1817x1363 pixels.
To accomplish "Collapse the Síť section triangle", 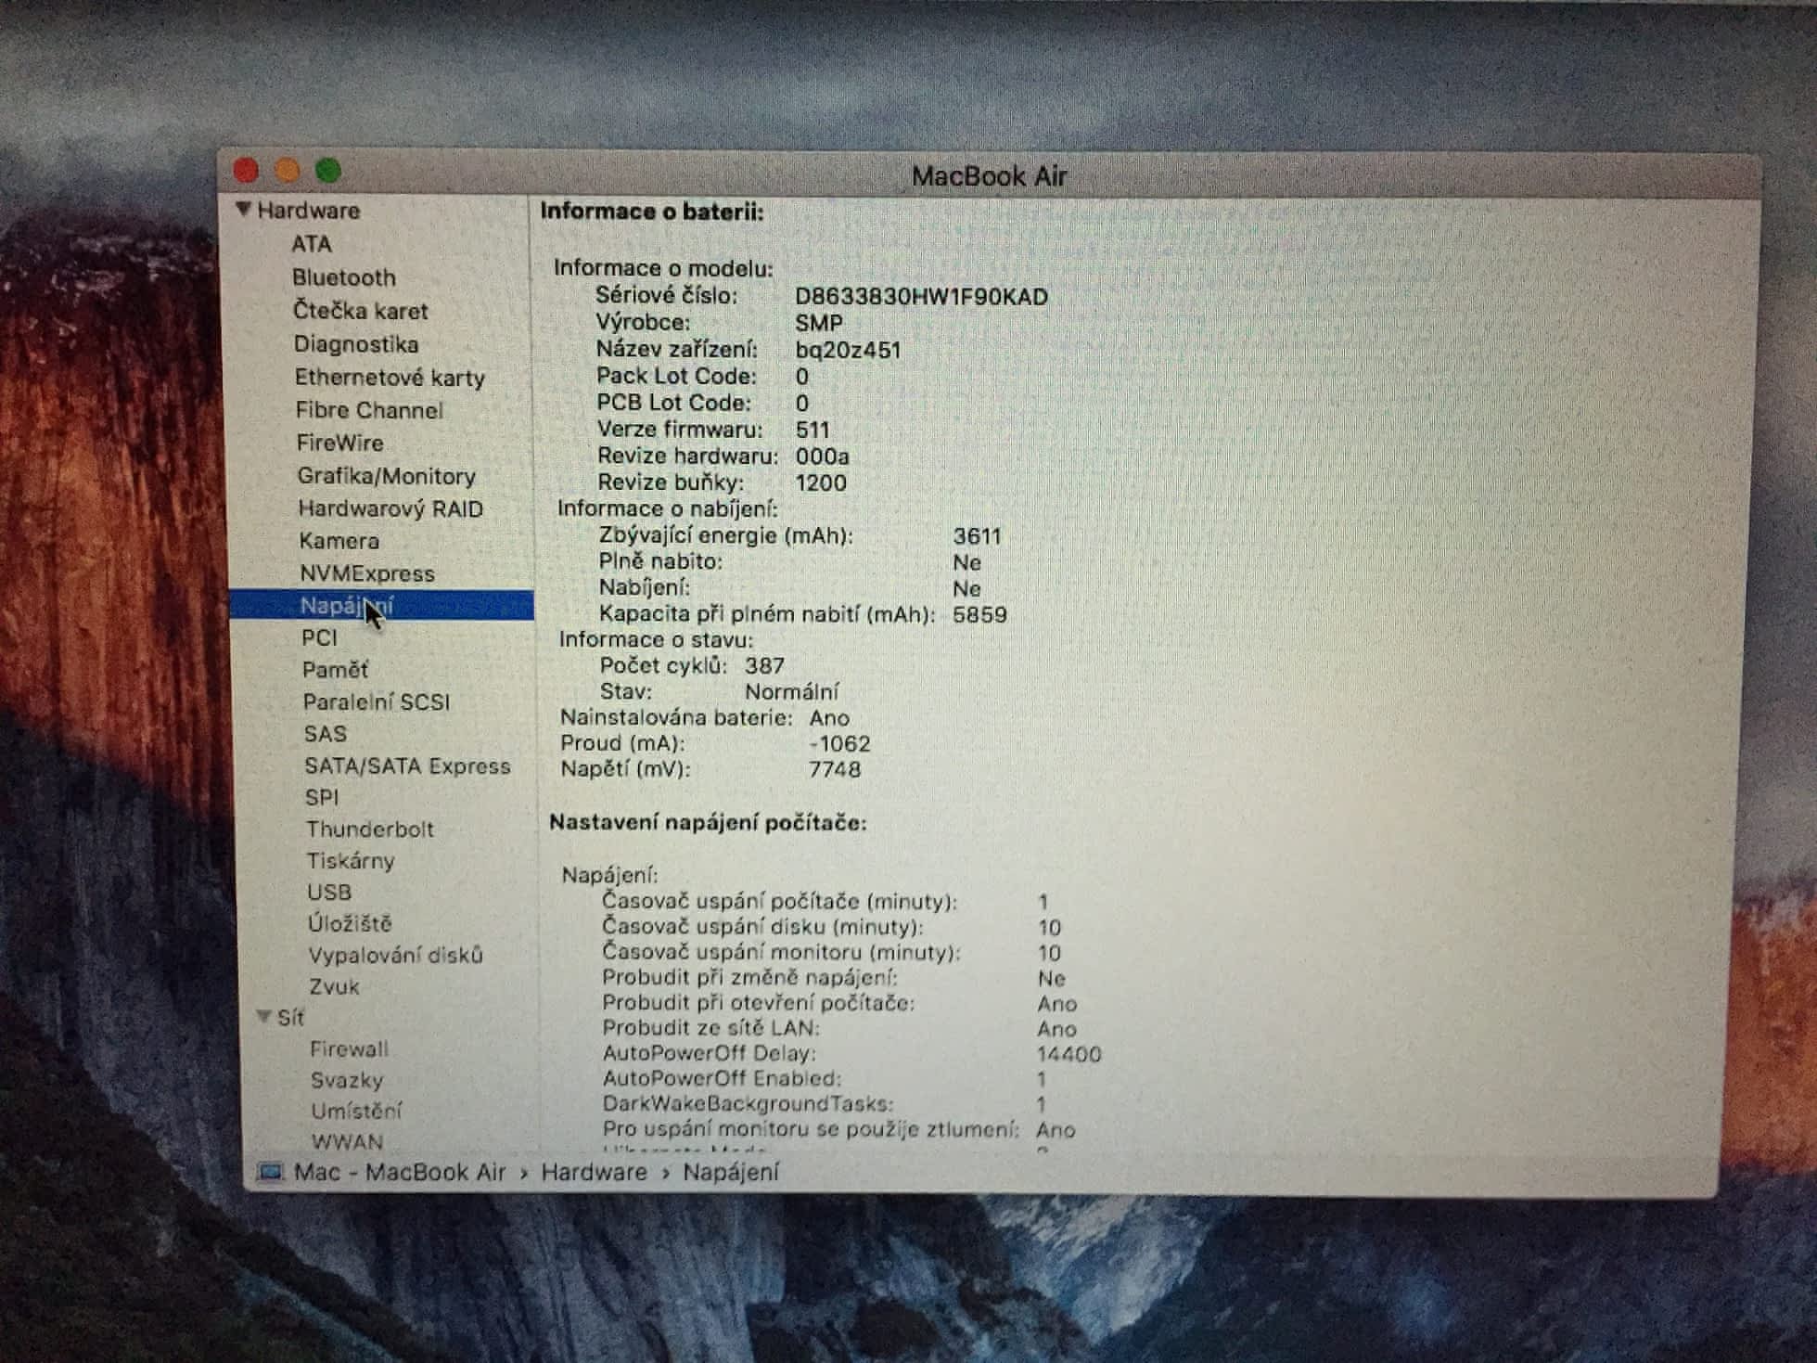I will point(263,1017).
